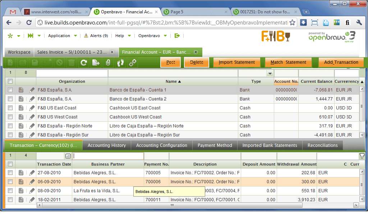368x216 pixels.
Task: Switch to the Workspace tab
Action: point(19,52)
